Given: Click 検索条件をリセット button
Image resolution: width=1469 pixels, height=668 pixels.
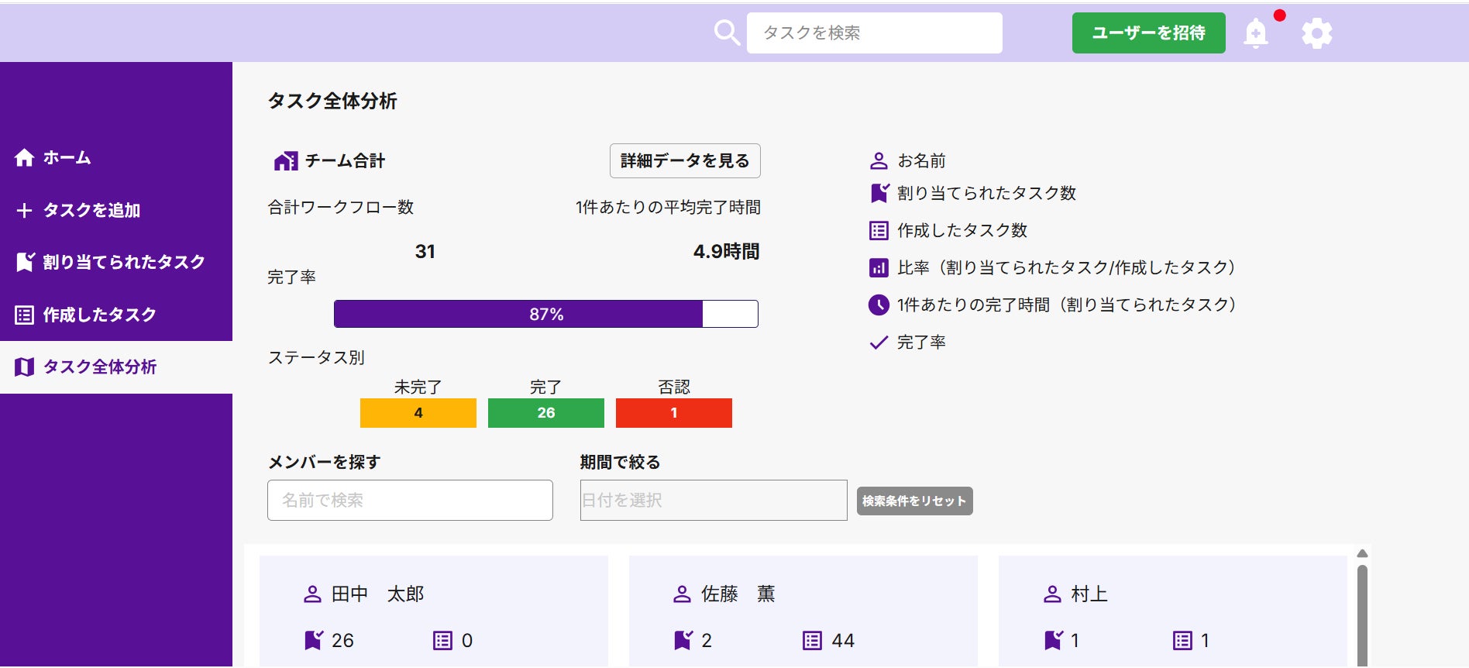Looking at the screenshot, I should click(x=914, y=501).
